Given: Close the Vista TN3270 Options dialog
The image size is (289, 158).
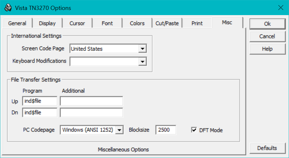Looking at the screenshot, I should [x=280, y=8].
